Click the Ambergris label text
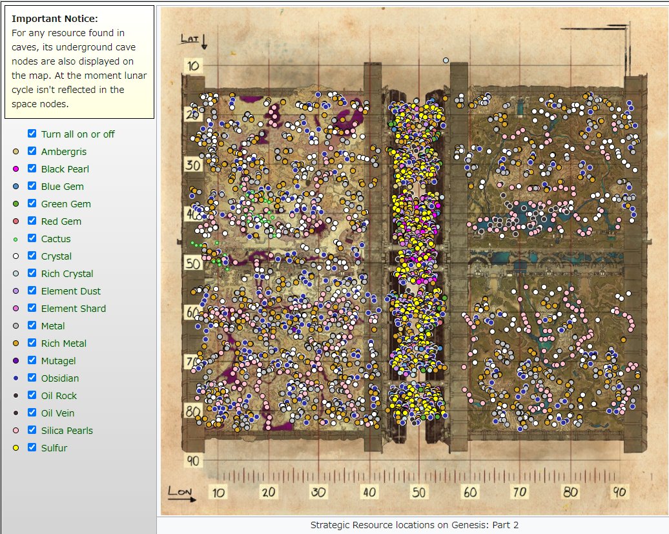This screenshot has height=534, width=669. [63, 151]
